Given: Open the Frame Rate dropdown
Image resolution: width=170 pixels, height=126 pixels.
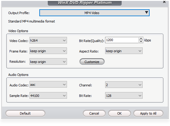Looking at the screenshot, I should click(x=48, y=51).
